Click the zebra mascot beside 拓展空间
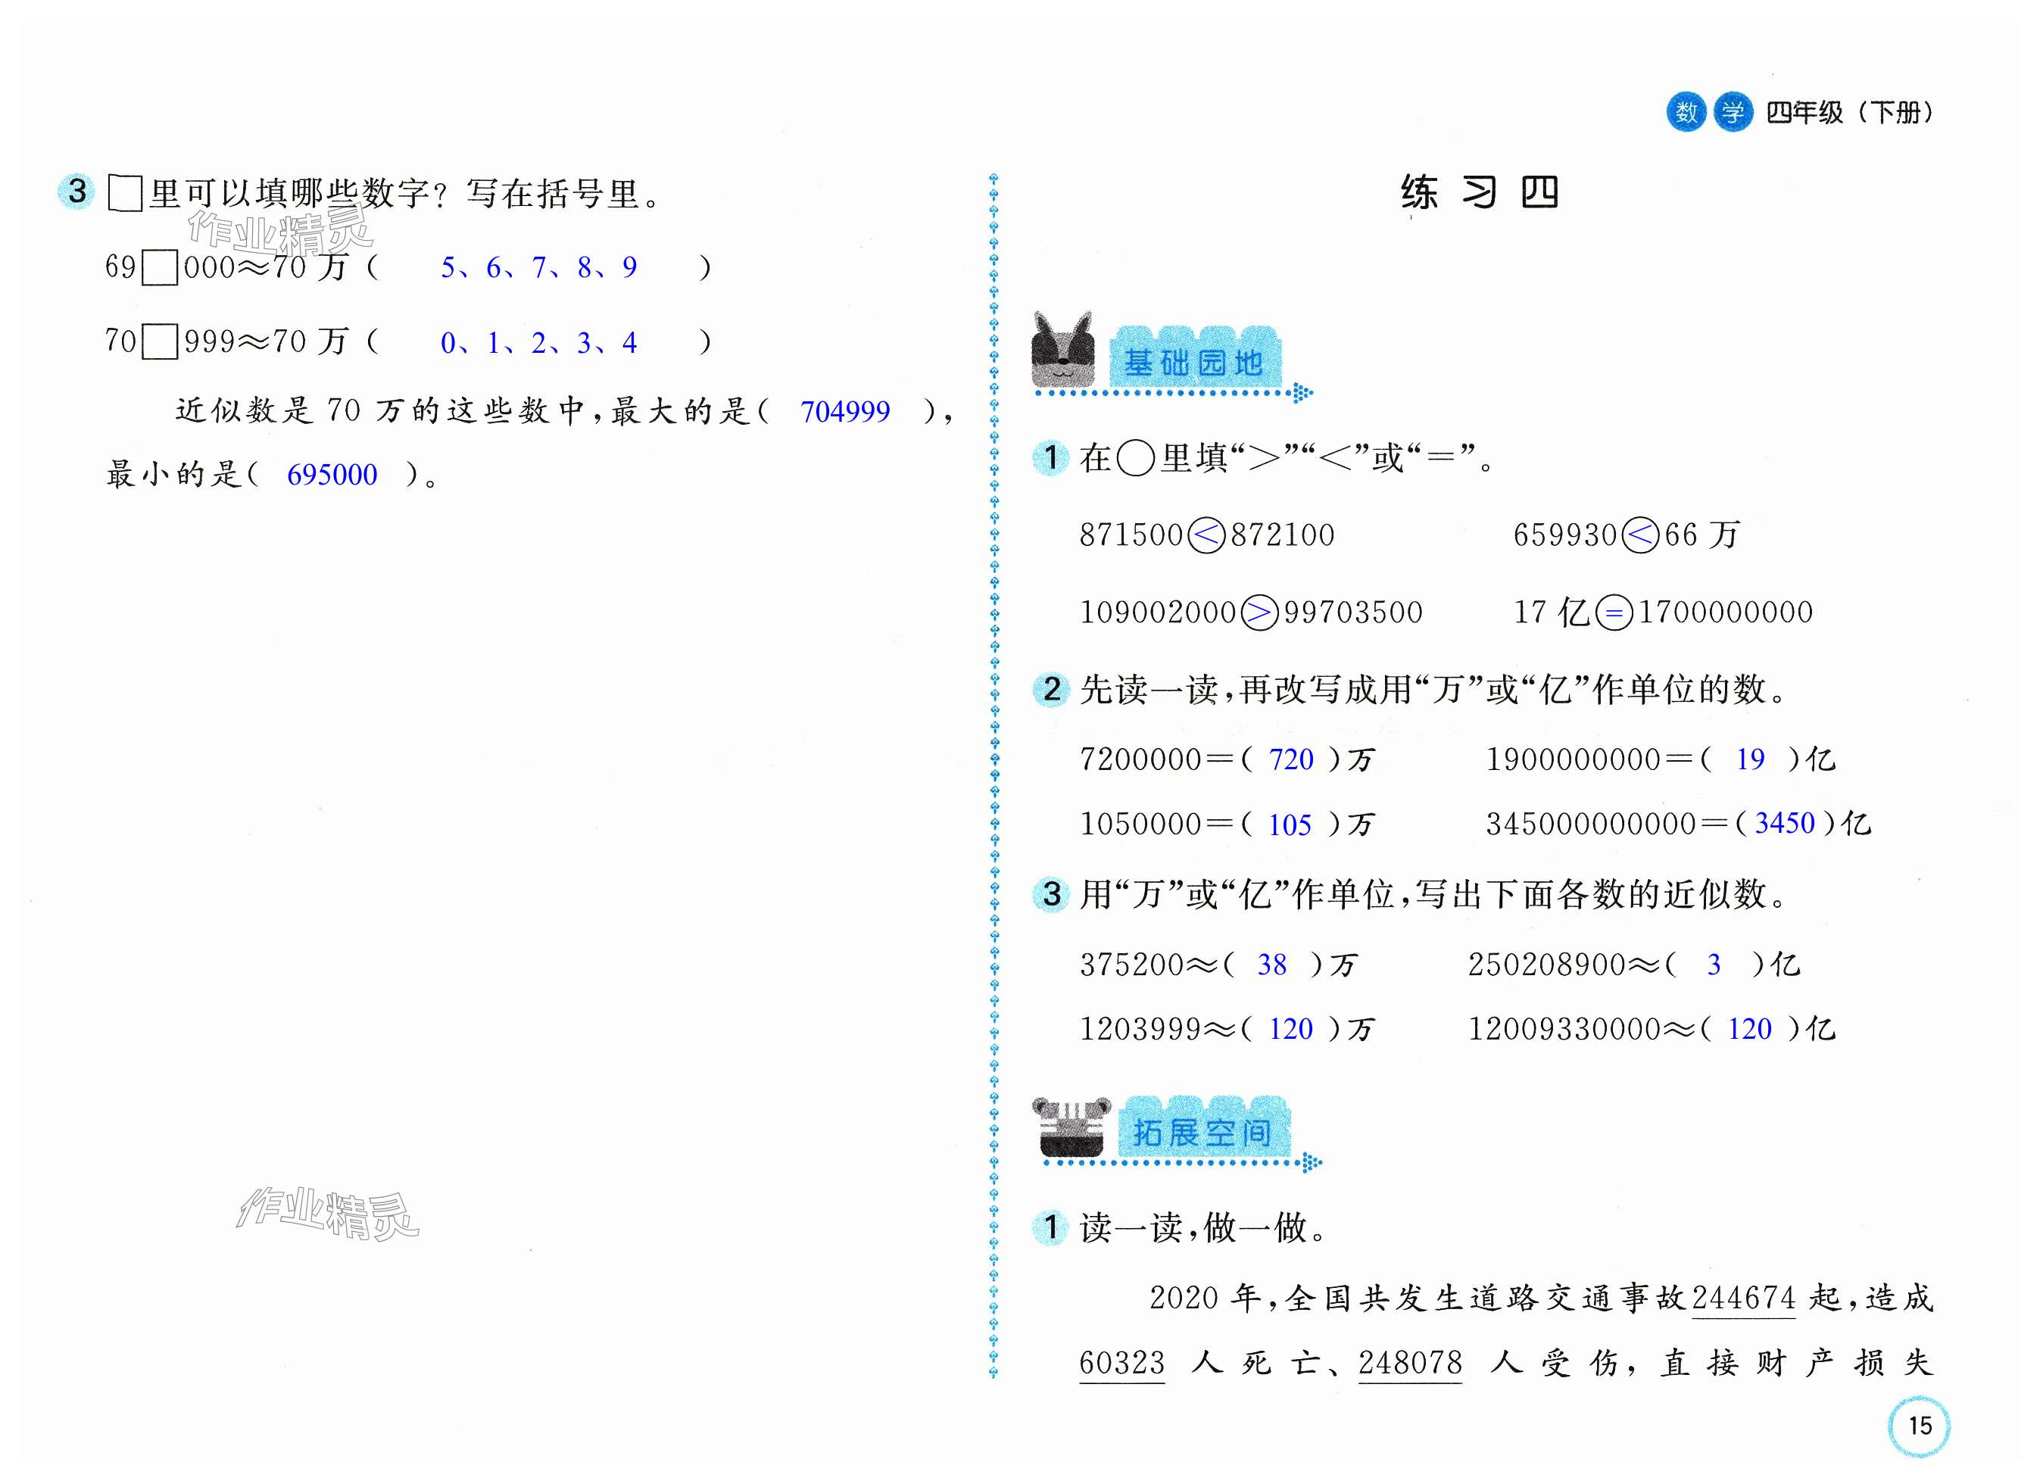The image size is (2043, 1484). 1071,1127
